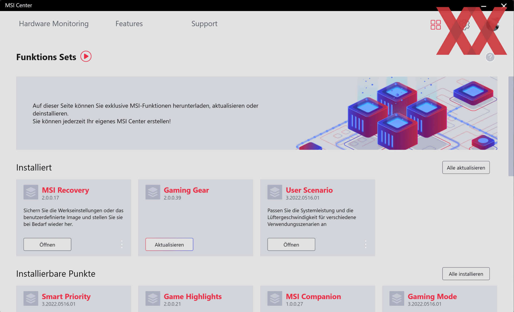Open User Scenario with Öffnen button

291,244
